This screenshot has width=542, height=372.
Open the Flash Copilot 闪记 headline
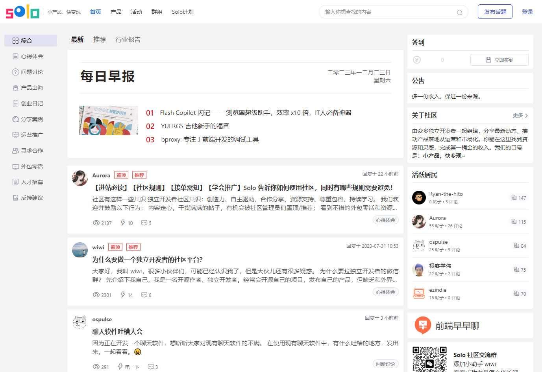(x=255, y=113)
